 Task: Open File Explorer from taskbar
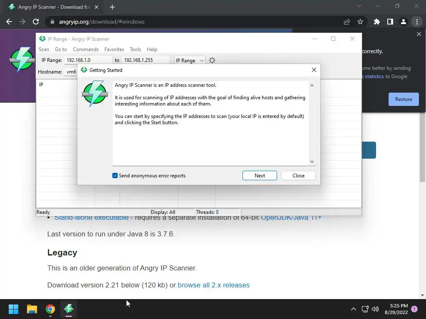[x=32, y=309]
